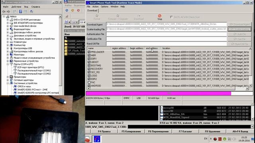
Task: Click F8 Удаление button
Action: click(x=212, y=131)
